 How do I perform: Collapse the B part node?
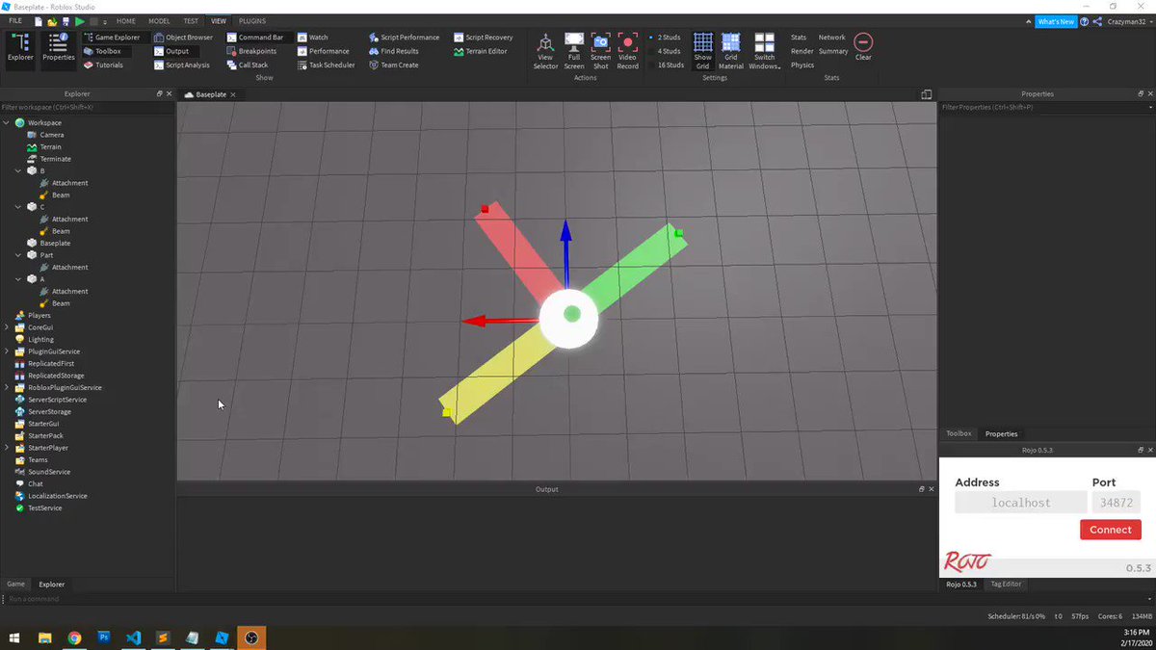18,170
